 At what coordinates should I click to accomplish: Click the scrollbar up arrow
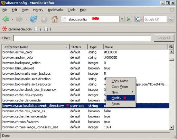pos(171,52)
